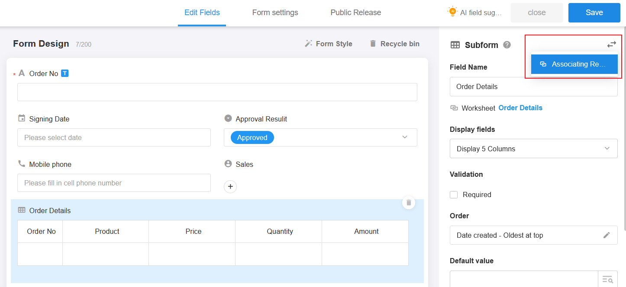Image resolution: width=626 pixels, height=287 pixels.
Task: Delete the Order Details subform with trash icon
Action: [x=409, y=202]
